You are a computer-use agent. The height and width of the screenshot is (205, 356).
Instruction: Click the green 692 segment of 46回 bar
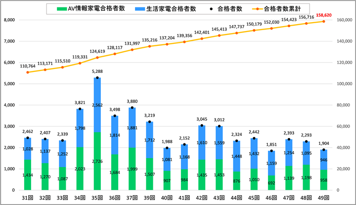pos(272,183)
